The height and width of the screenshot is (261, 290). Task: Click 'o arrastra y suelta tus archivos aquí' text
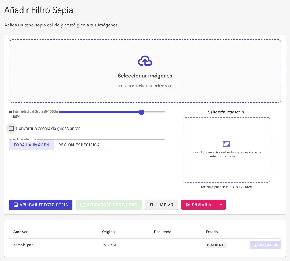tap(145, 86)
